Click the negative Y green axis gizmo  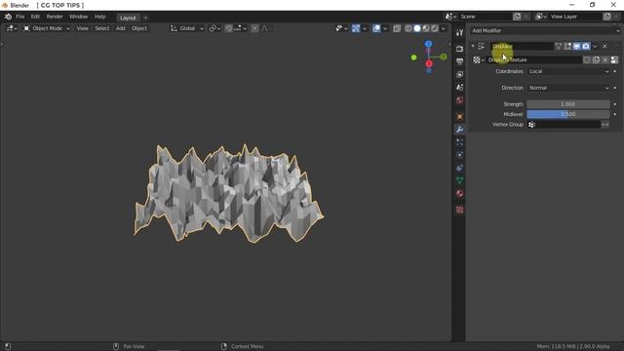pyautogui.click(x=413, y=58)
